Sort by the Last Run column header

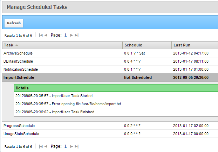point(195,45)
